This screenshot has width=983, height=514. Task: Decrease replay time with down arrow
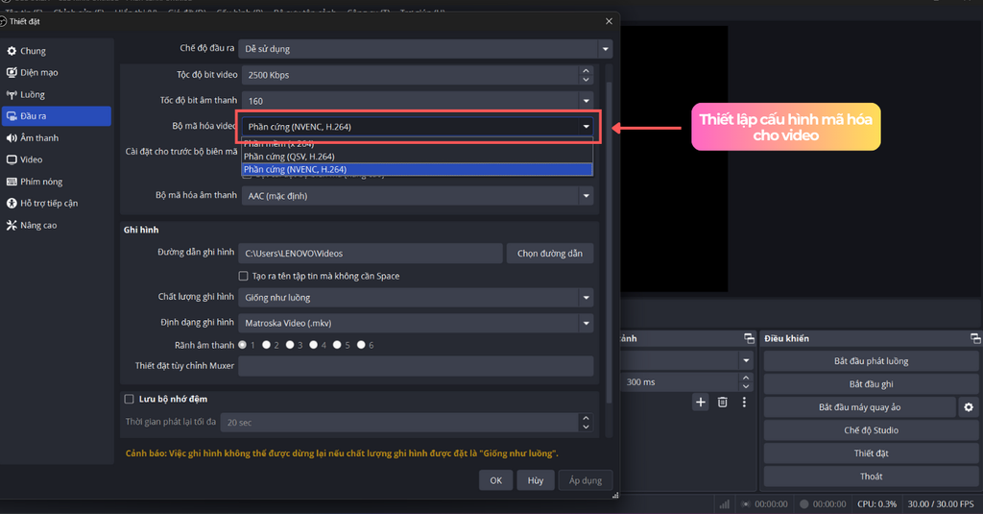(586, 427)
